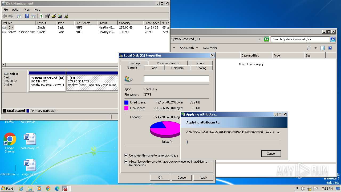Toggle Allow files to have contents indexed checkbox
This screenshot has width=341, height=192.
point(126,161)
